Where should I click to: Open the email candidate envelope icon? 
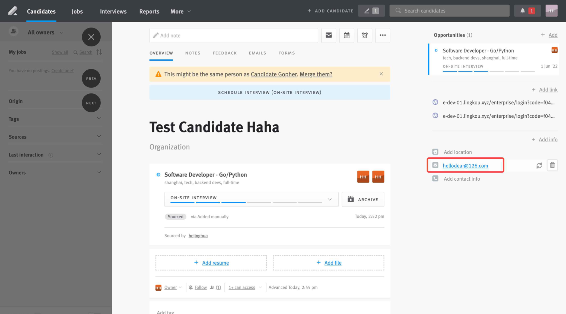click(x=329, y=35)
